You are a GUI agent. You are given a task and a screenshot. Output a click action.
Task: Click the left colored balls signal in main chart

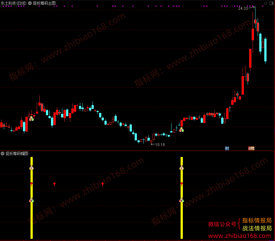click(x=31, y=119)
